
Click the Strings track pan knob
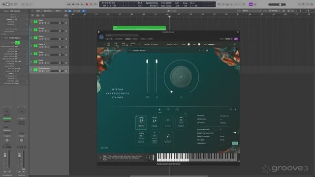click(66, 31)
